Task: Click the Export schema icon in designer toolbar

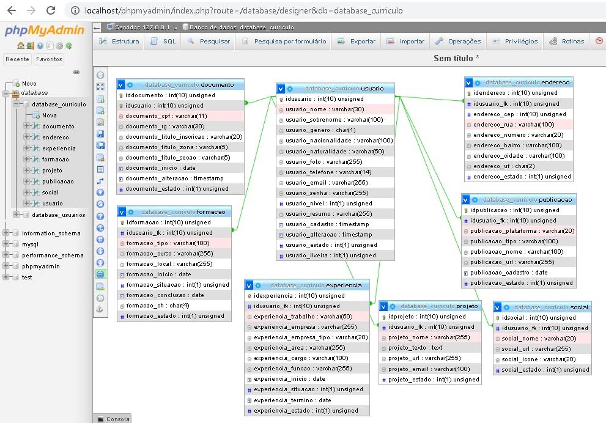Action: point(100,286)
